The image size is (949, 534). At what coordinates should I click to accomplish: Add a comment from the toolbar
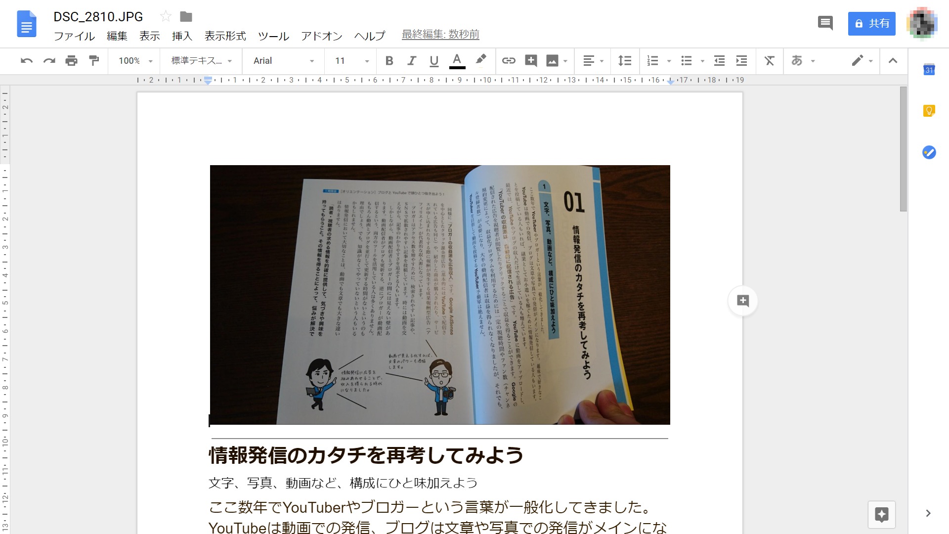(531, 60)
